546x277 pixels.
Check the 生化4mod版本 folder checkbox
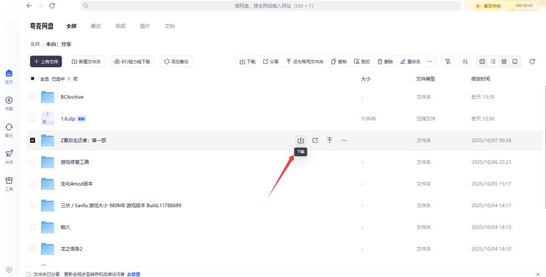(x=32, y=184)
